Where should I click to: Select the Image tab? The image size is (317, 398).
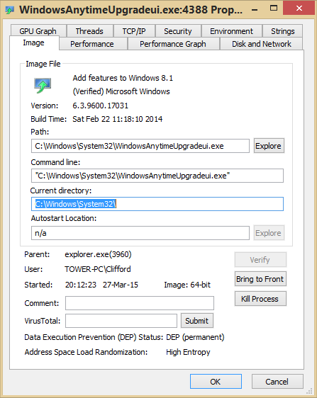point(34,43)
